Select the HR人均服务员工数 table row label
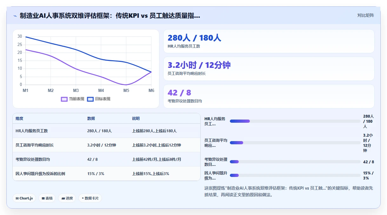 pos(32,131)
